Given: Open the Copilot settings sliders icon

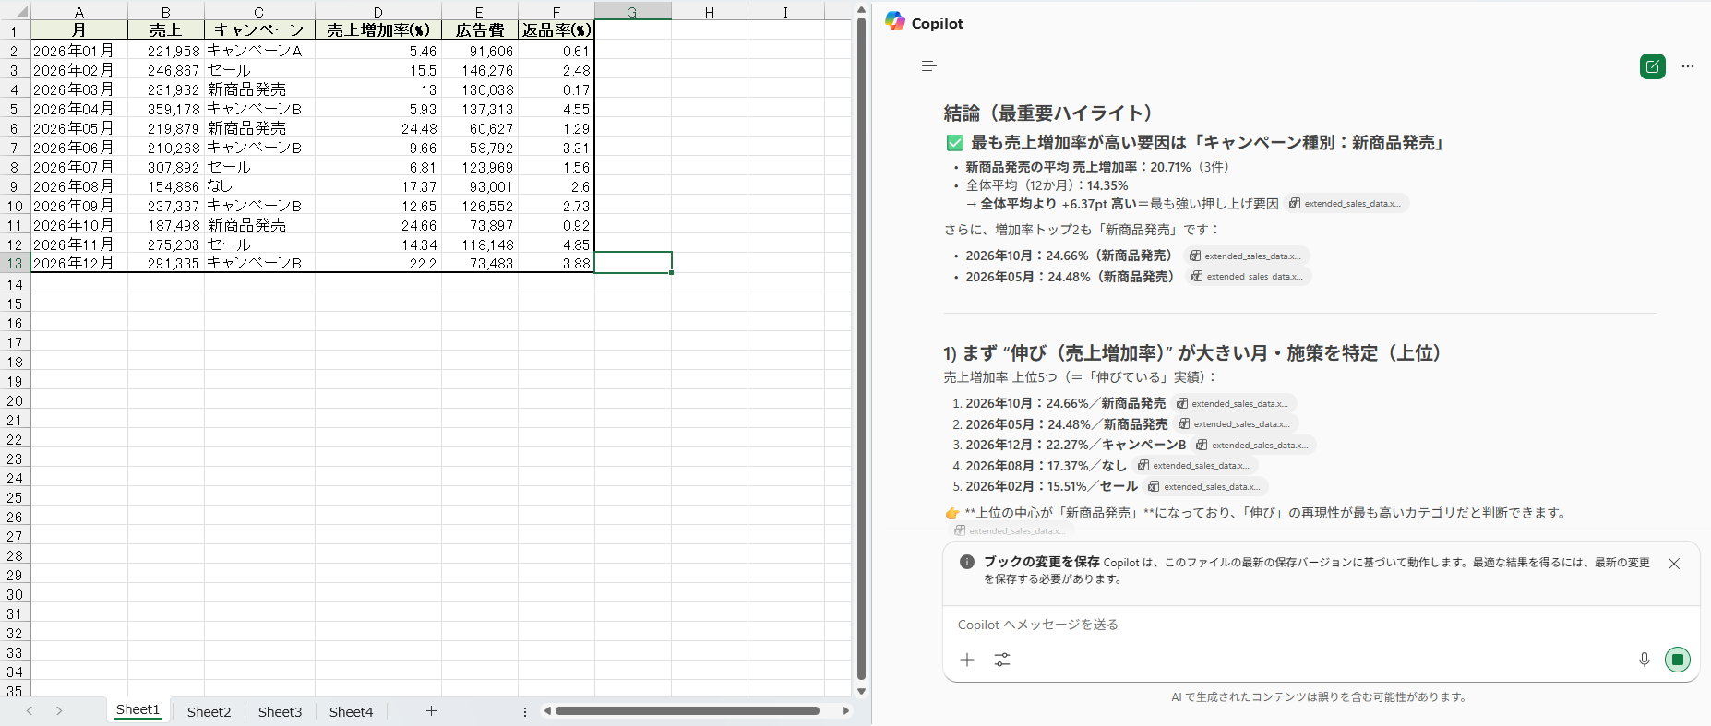Looking at the screenshot, I should click(1001, 659).
